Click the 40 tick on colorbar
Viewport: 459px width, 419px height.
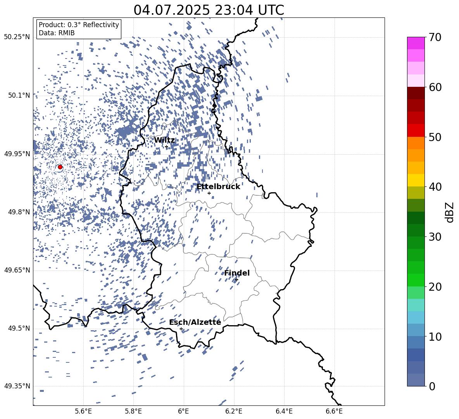(435, 187)
